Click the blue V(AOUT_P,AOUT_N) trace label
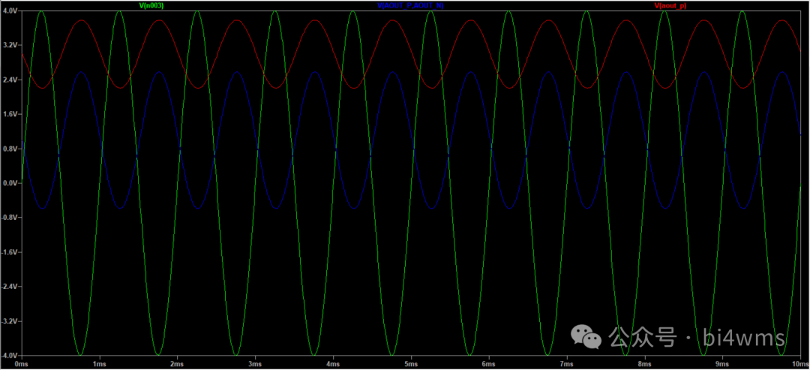The height and width of the screenshot is (370, 810). pyautogui.click(x=410, y=5)
